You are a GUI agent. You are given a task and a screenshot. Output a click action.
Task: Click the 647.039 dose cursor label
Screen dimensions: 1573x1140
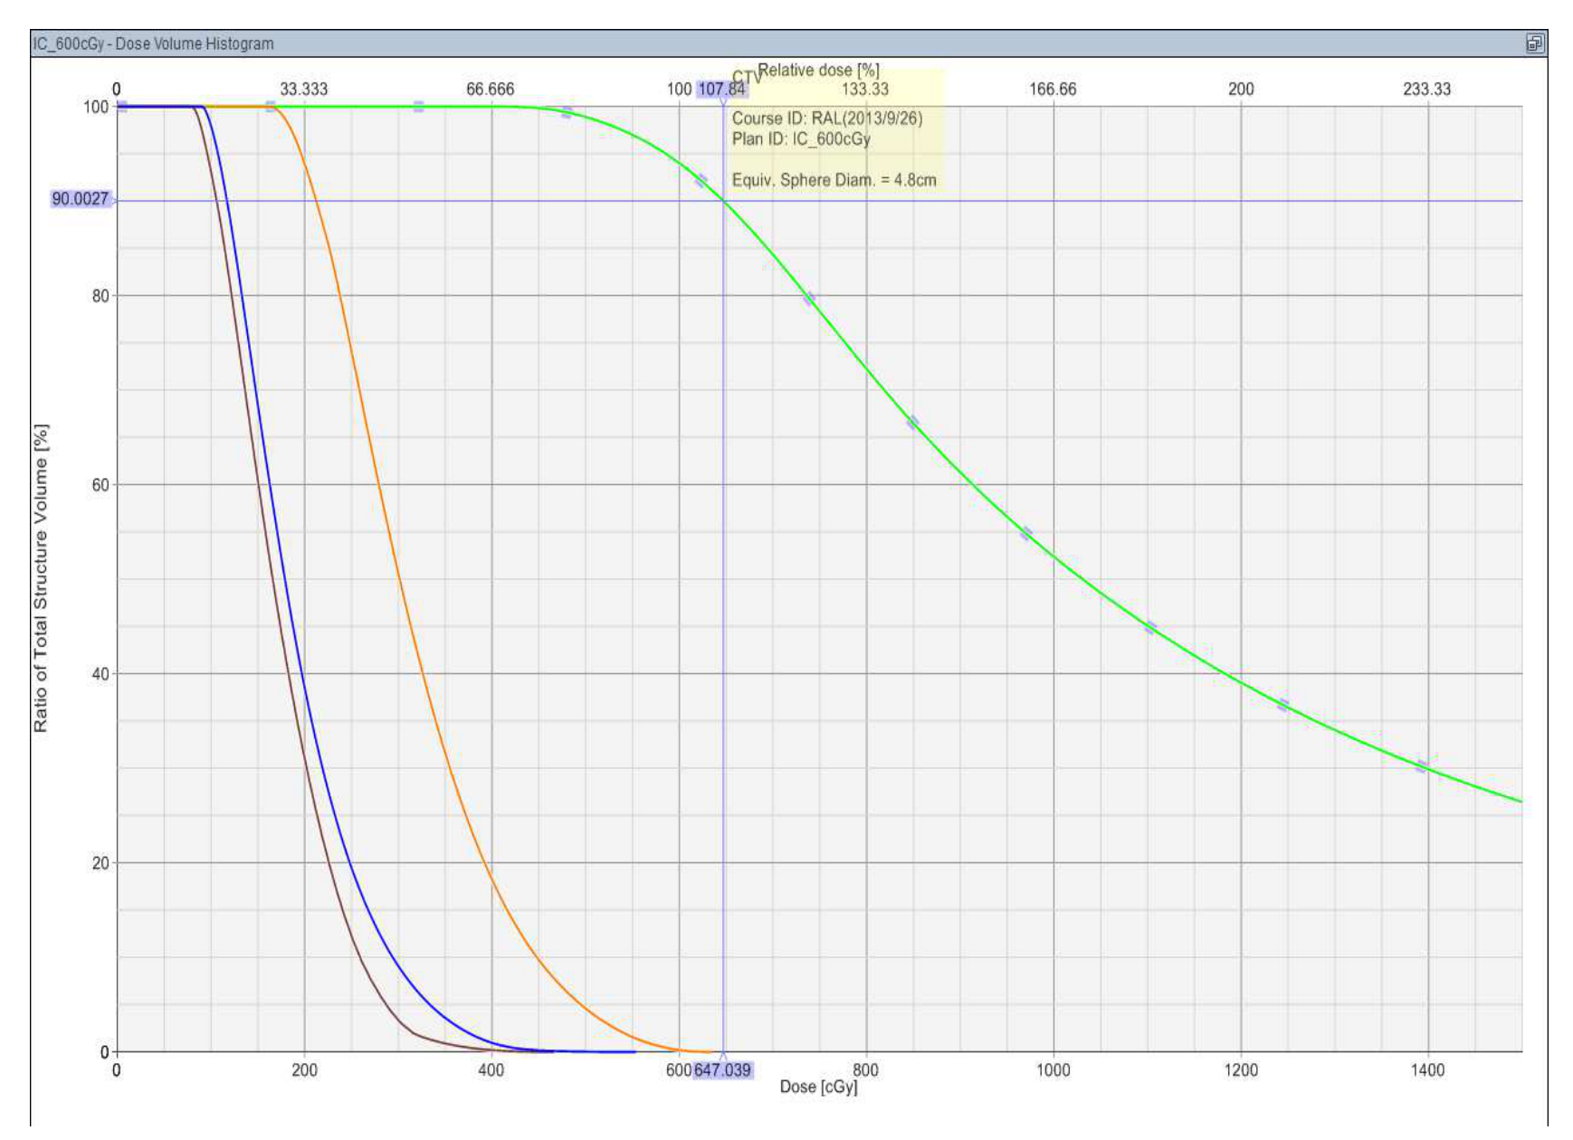click(722, 1070)
